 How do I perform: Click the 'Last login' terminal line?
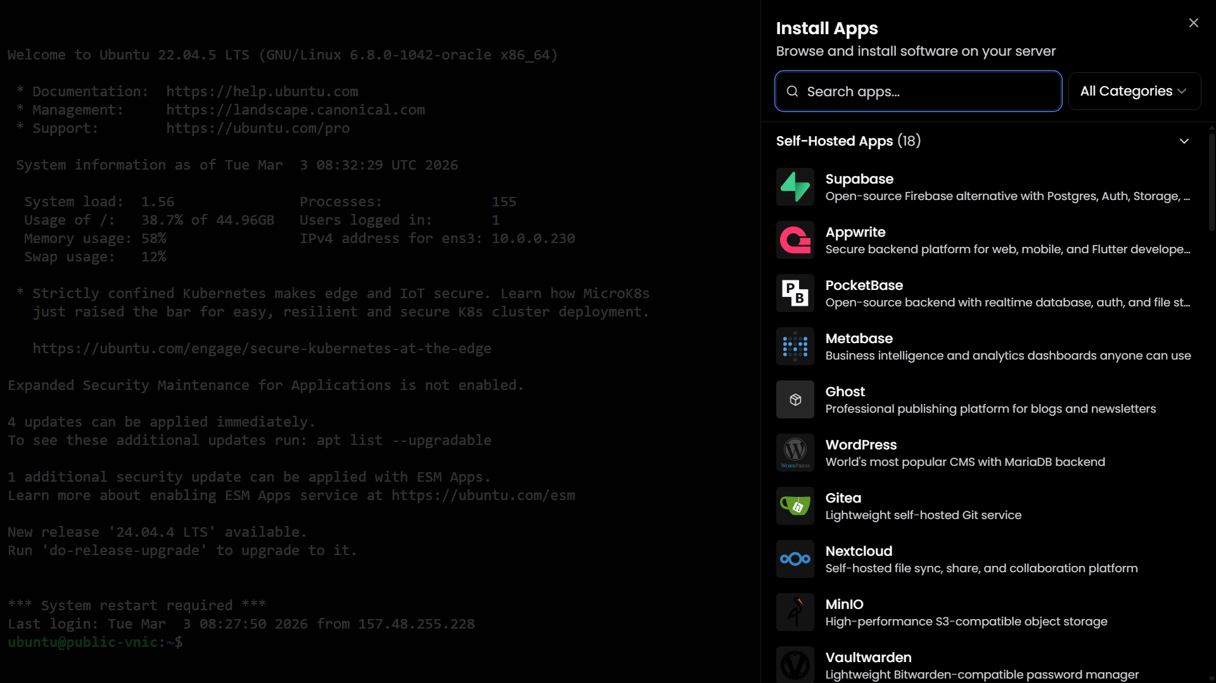241,623
